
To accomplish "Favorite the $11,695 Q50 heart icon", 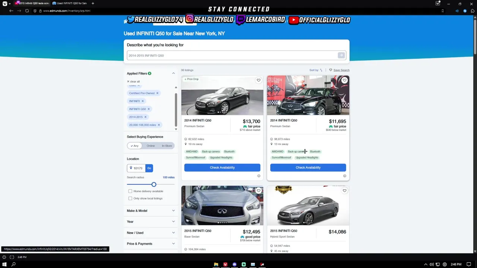I will (x=344, y=80).
